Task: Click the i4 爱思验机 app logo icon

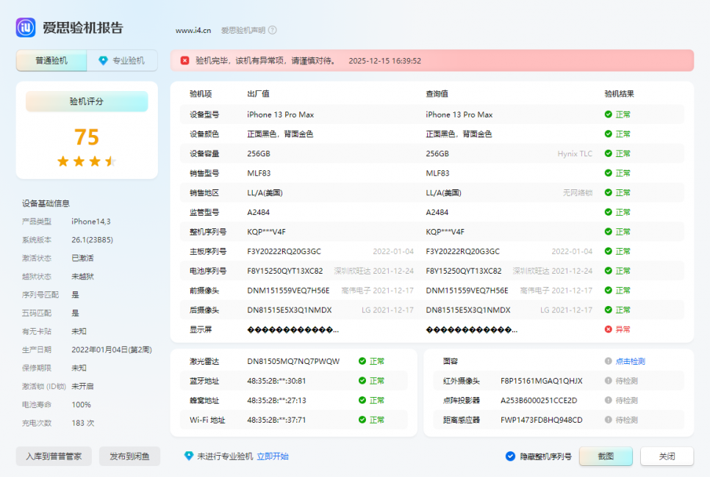Action: tap(25, 27)
